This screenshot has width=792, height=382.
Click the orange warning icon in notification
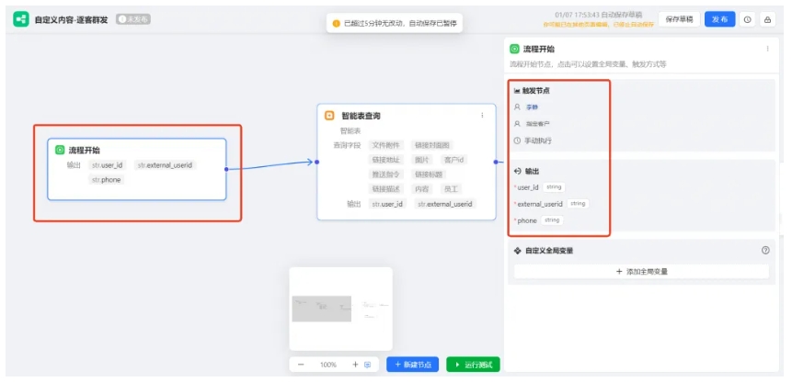point(337,23)
